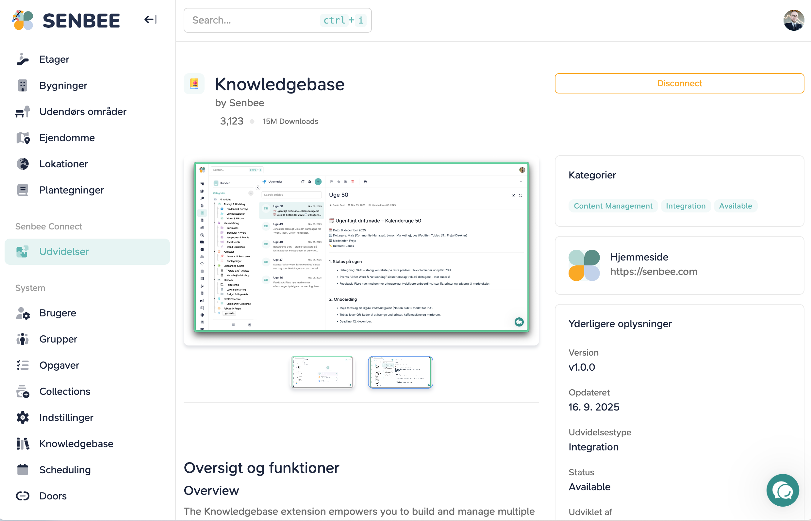Select the second highlighted screenshot thumbnail
The width and height of the screenshot is (811, 521).
click(x=400, y=372)
